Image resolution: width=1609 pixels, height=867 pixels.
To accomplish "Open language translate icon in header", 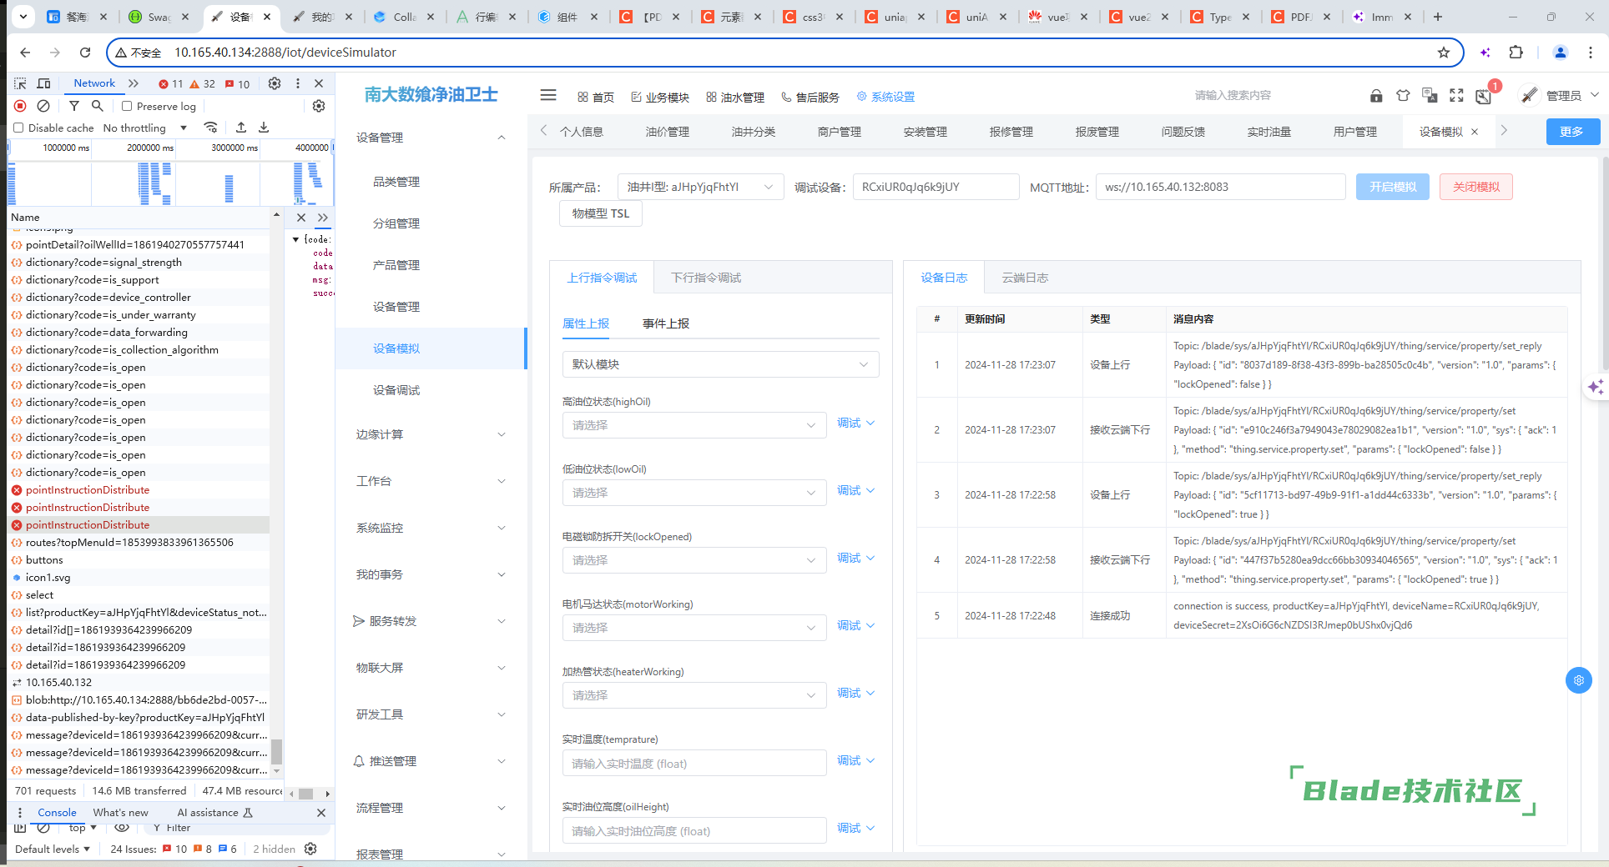I will [x=1430, y=96].
